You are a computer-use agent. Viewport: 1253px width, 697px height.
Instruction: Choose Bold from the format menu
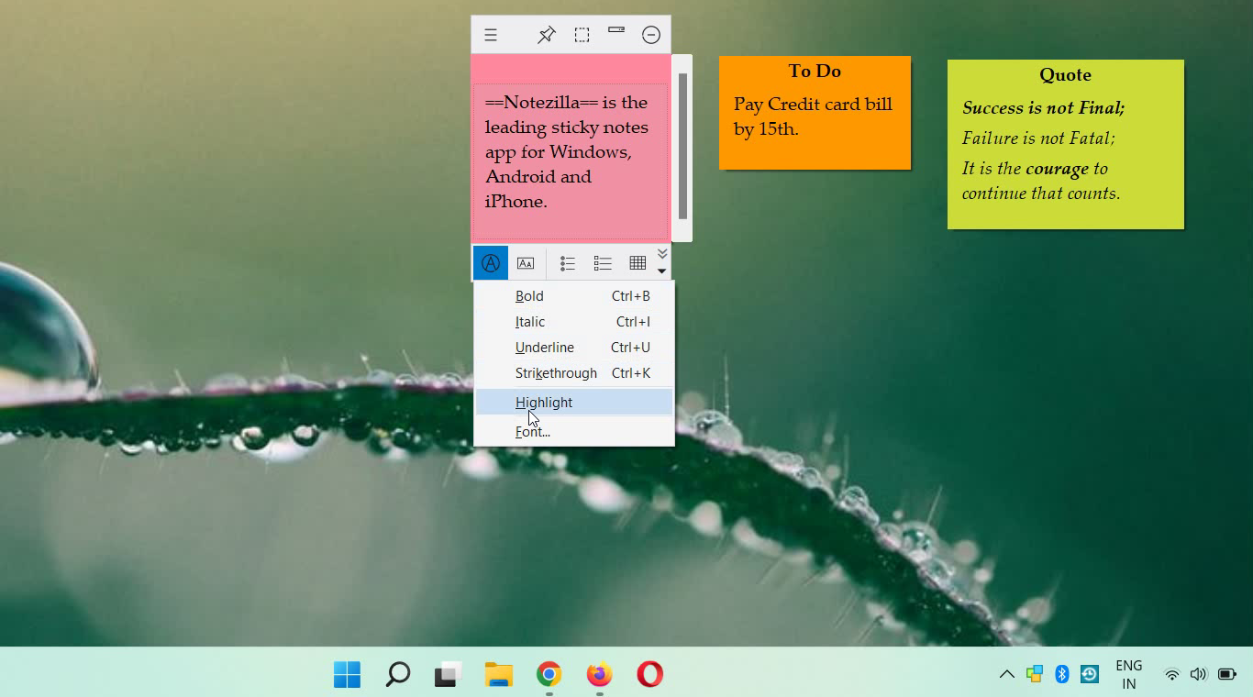574,296
